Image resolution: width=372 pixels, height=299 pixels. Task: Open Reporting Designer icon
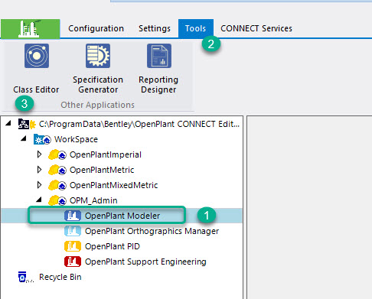[x=159, y=56]
